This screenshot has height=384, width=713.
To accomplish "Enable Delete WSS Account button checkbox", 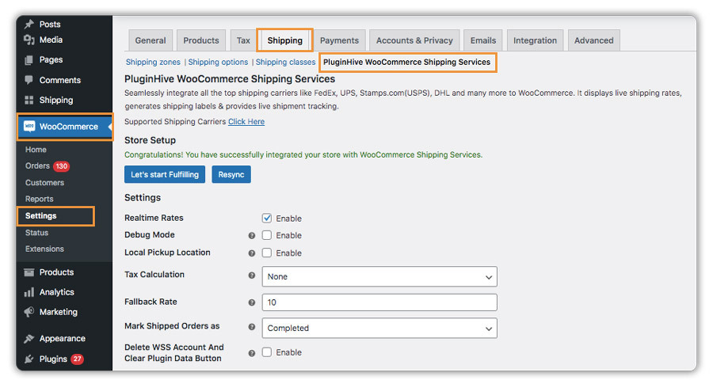I will (267, 352).
